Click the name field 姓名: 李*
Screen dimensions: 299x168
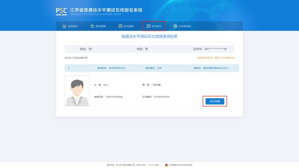click(x=86, y=49)
